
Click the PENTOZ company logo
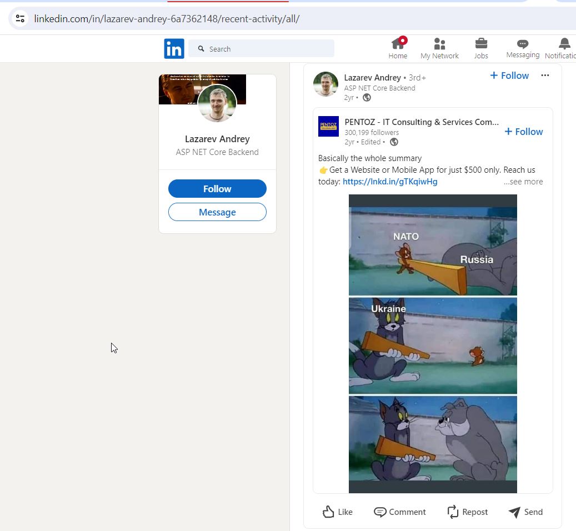click(328, 126)
